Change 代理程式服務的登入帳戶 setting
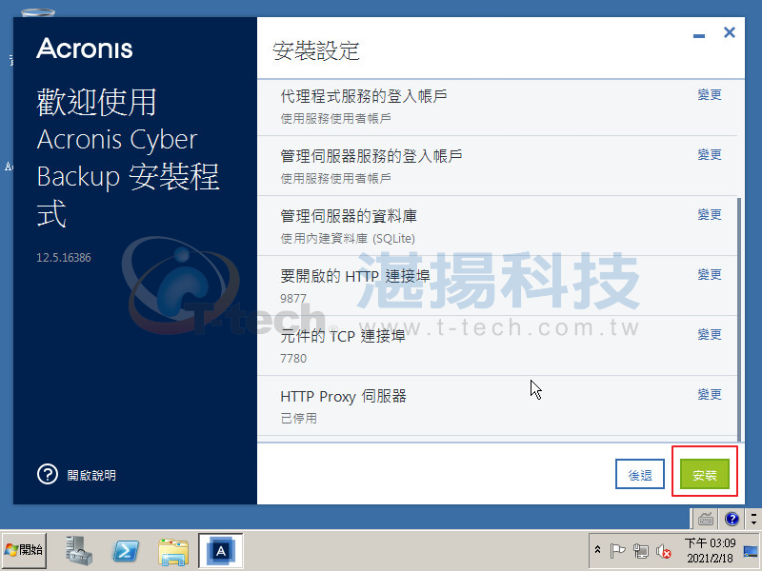 click(710, 94)
